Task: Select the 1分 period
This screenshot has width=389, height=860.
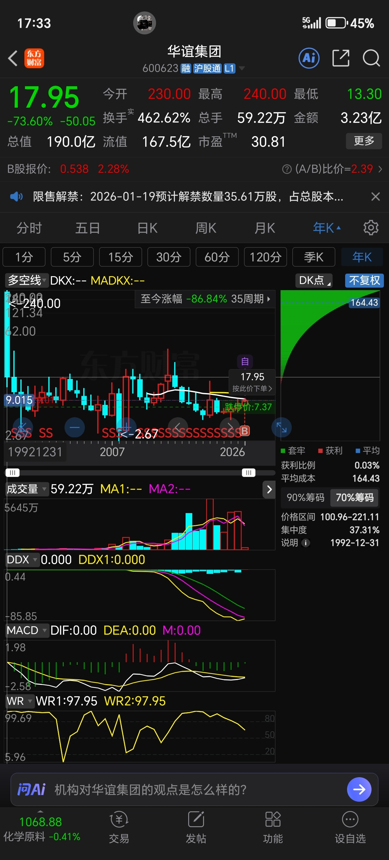Action: pyautogui.click(x=24, y=257)
